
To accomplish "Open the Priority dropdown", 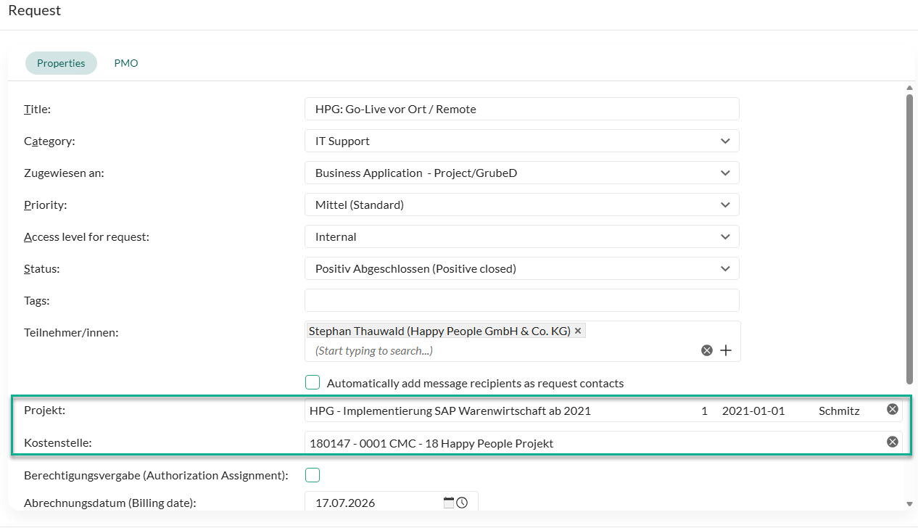I will click(x=522, y=205).
